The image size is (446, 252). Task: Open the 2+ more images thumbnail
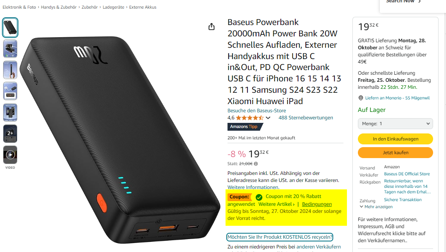pos(10,133)
